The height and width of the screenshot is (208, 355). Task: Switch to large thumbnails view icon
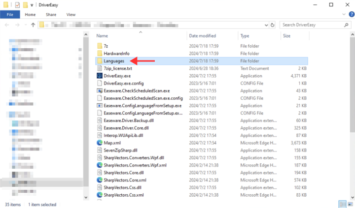(350, 204)
